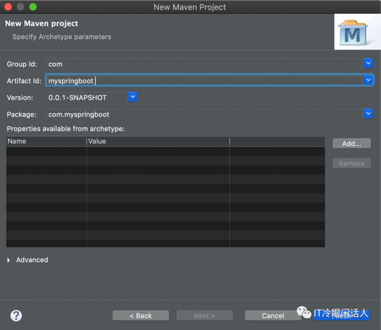This screenshot has width=381, height=330.
Task: Click the blue Finish button
Action: point(341,316)
